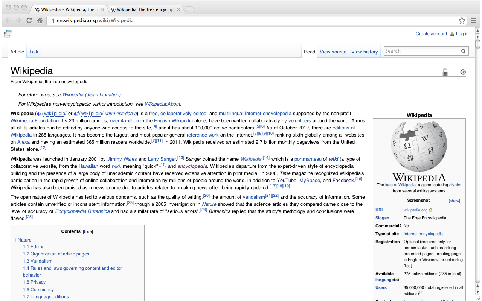The height and width of the screenshot is (301, 482).
Task: Hide the Contents box via [hide]
Action: click(88, 232)
